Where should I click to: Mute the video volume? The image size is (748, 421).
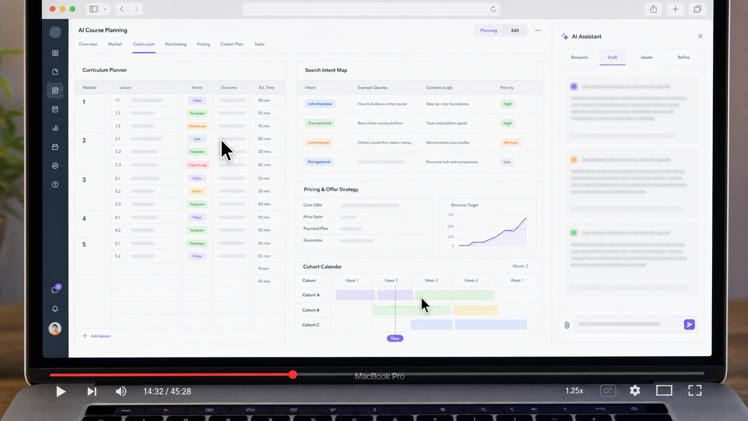click(121, 392)
